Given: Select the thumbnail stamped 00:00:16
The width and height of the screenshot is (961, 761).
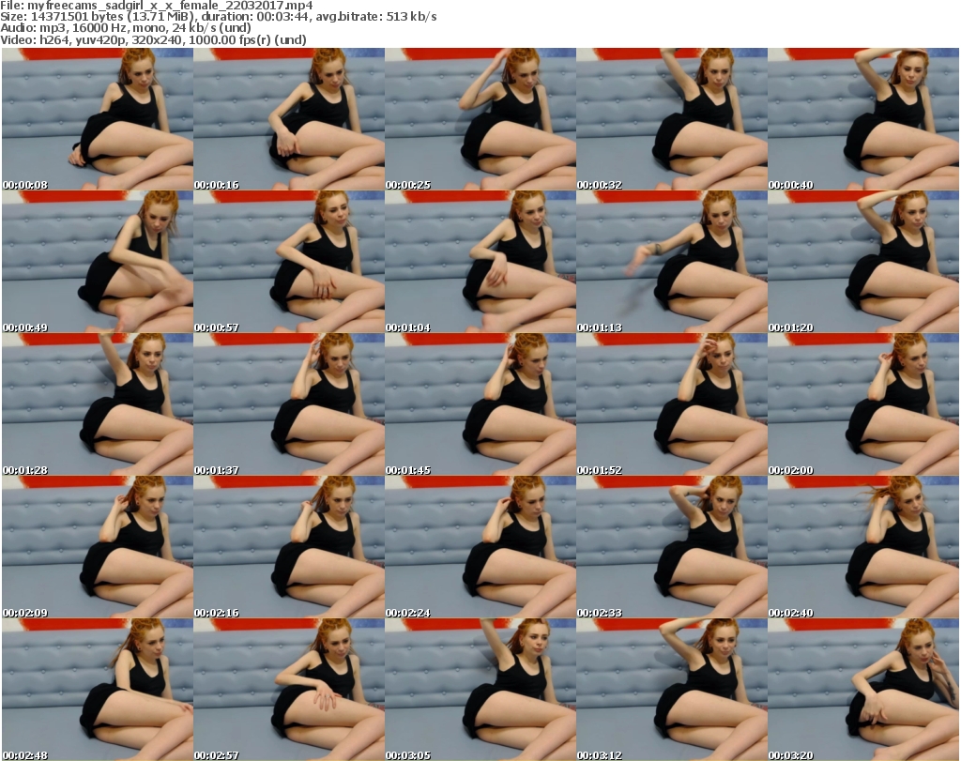Looking at the screenshot, I should coord(289,119).
